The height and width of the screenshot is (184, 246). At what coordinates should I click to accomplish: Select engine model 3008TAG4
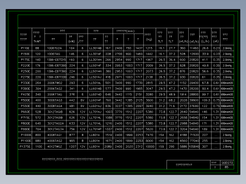tap(55, 106)
